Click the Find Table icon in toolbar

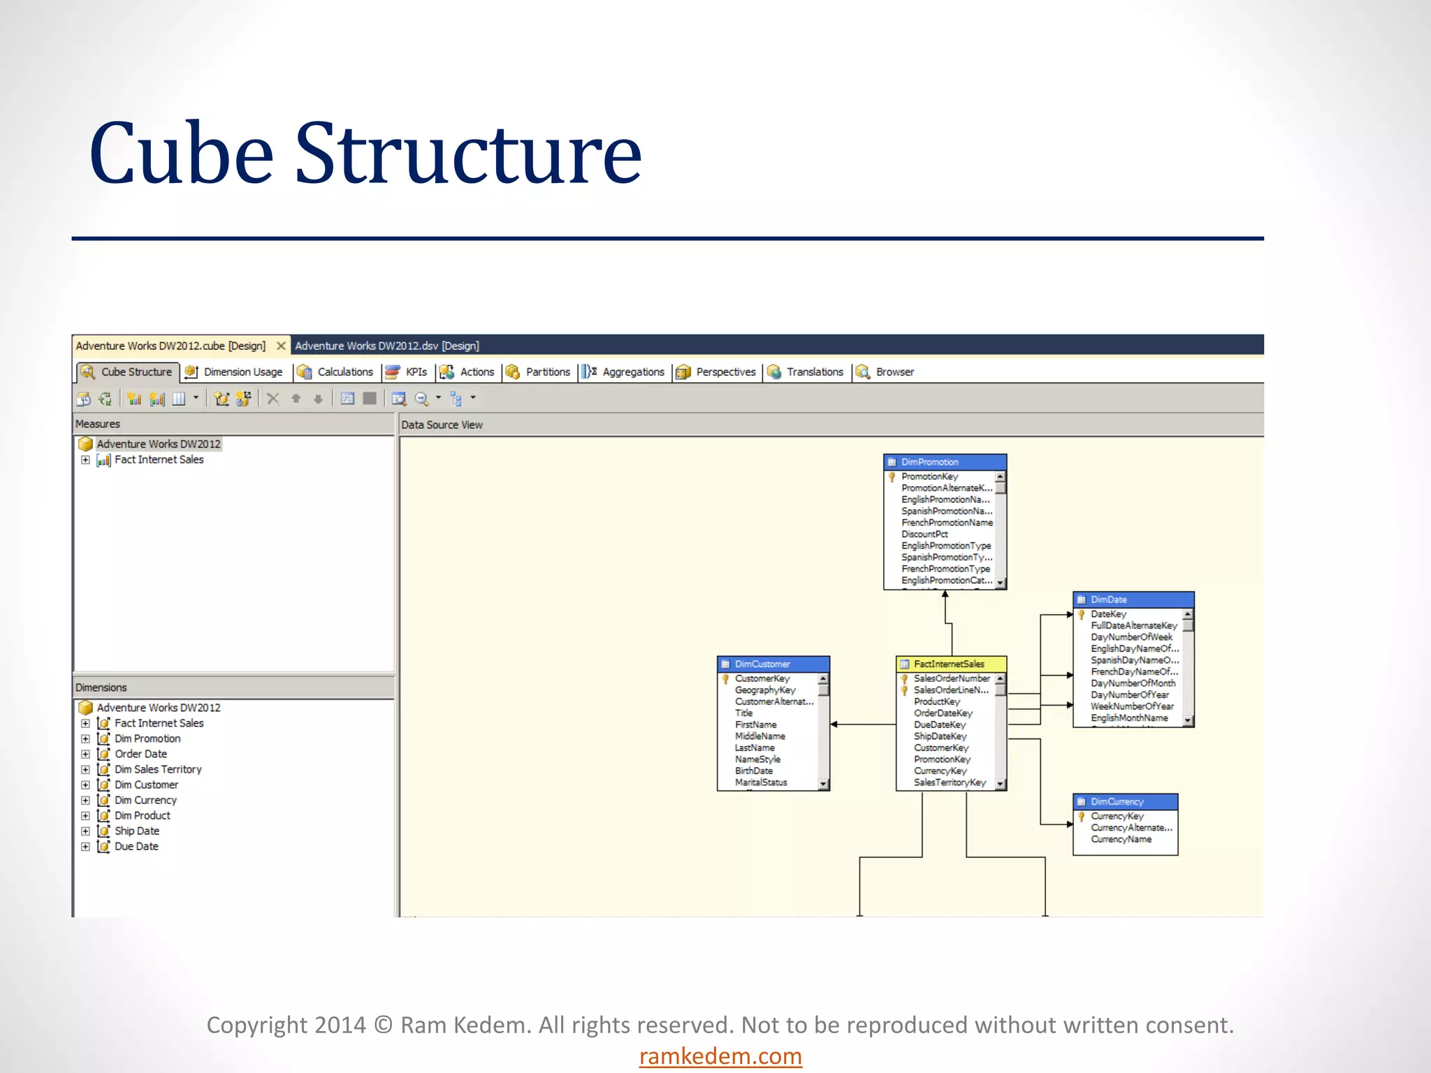tap(399, 399)
